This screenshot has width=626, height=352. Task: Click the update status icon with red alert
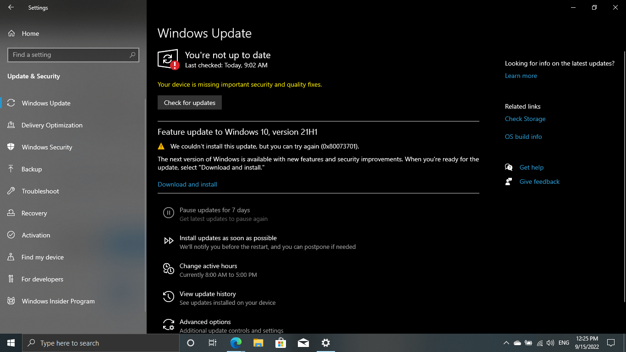point(168,59)
